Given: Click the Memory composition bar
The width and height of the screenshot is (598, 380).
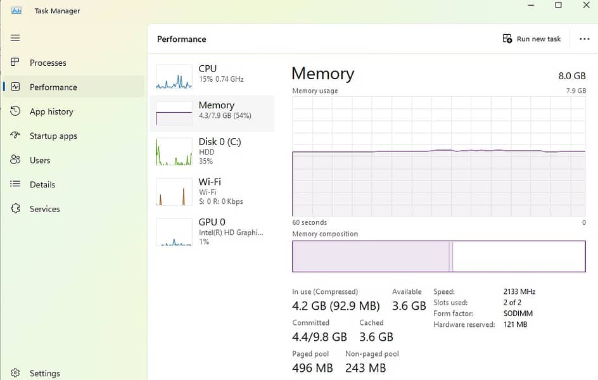Looking at the screenshot, I should 438,256.
